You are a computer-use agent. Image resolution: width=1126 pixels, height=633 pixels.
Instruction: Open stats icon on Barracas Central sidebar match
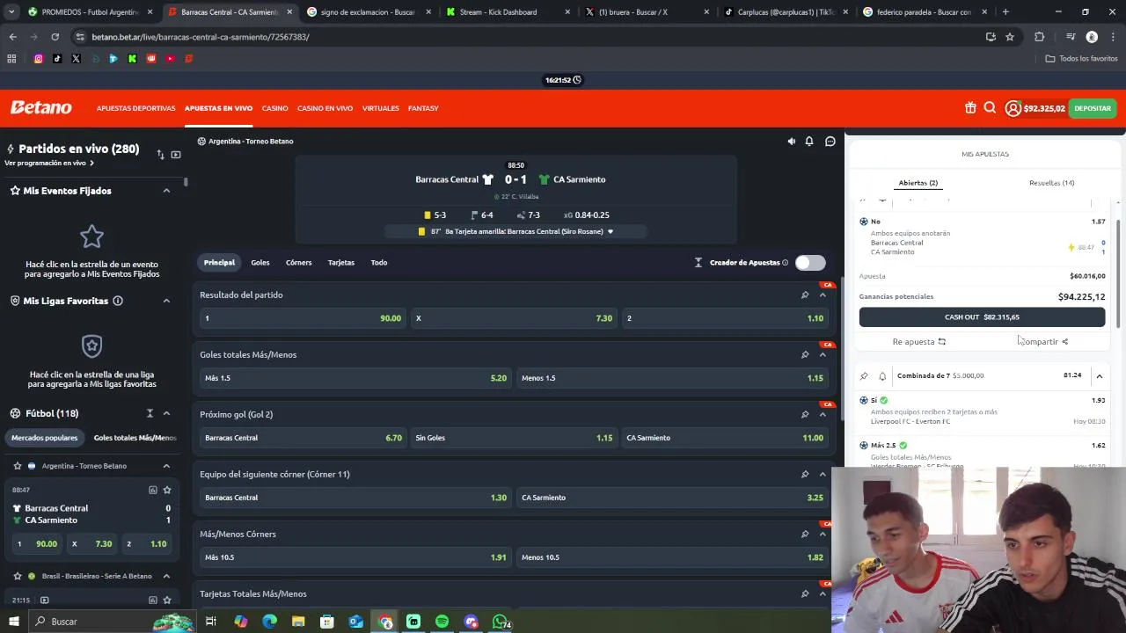click(x=152, y=490)
